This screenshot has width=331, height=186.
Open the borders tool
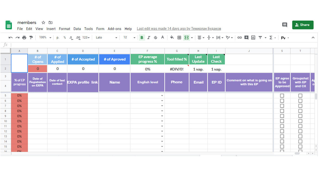179,37
